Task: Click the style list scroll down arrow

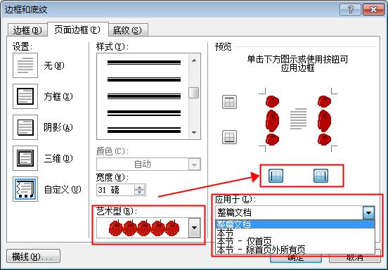Action: tap(194, 133)
